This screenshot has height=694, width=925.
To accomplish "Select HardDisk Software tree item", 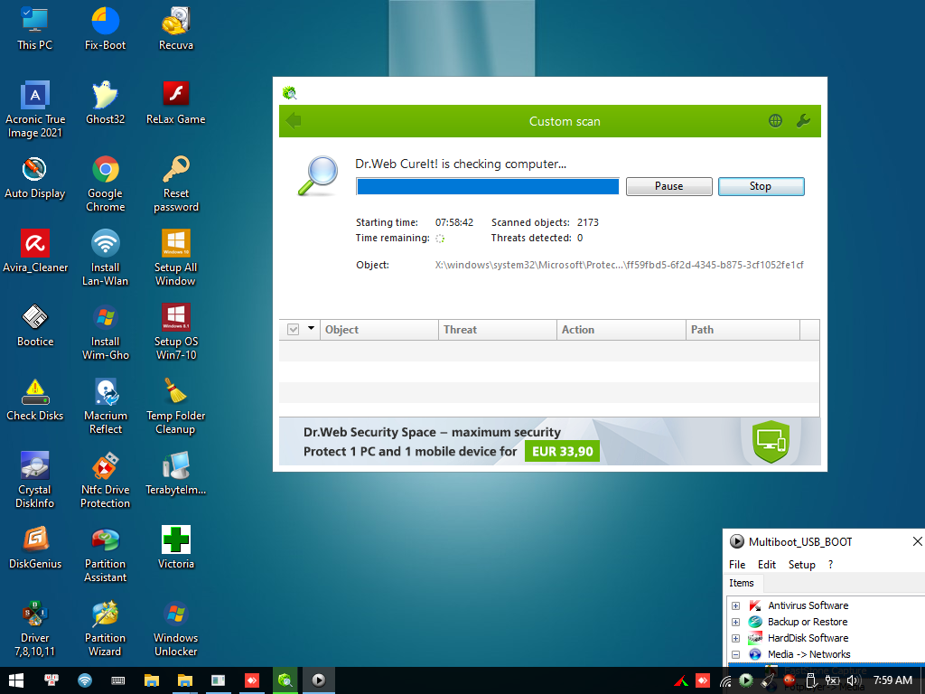I will point(808,638).
